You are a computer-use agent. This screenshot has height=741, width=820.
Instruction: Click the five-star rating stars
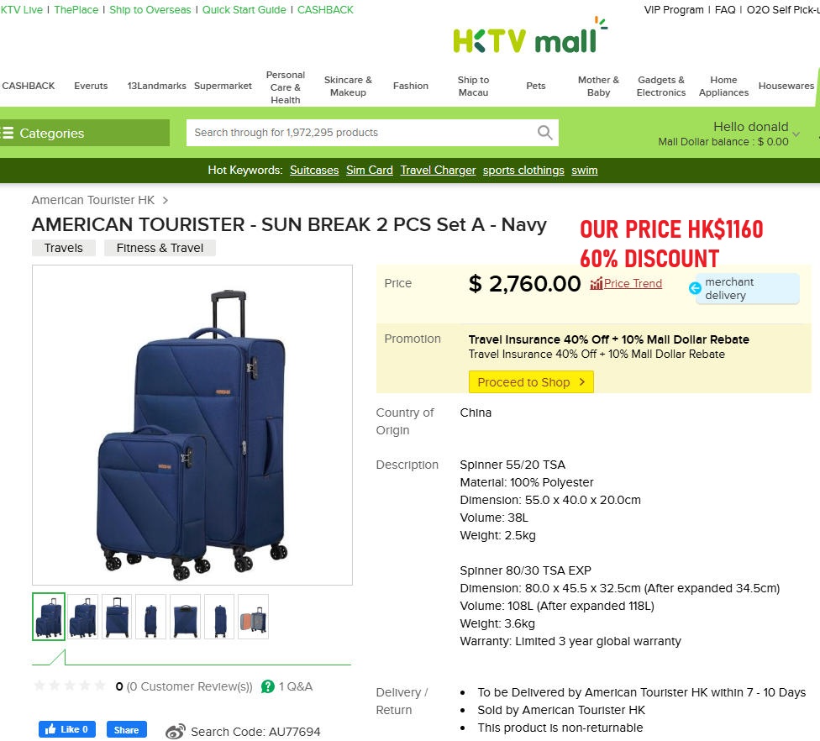coord(70,686)
